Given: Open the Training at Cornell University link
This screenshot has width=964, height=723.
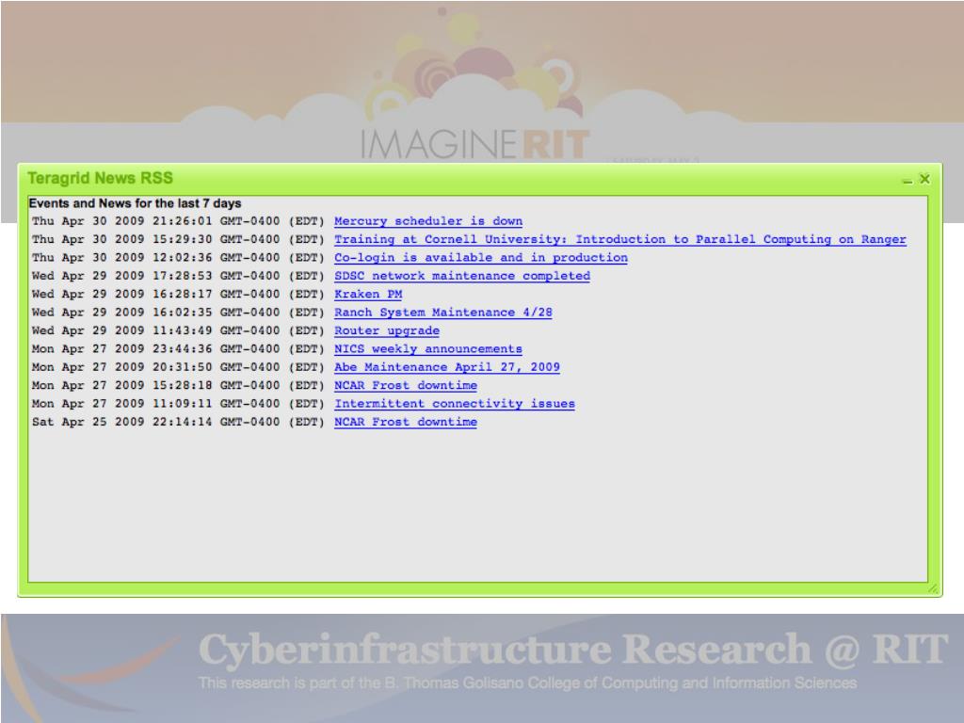Looking at the screenshot, I should tap(619, 240).
